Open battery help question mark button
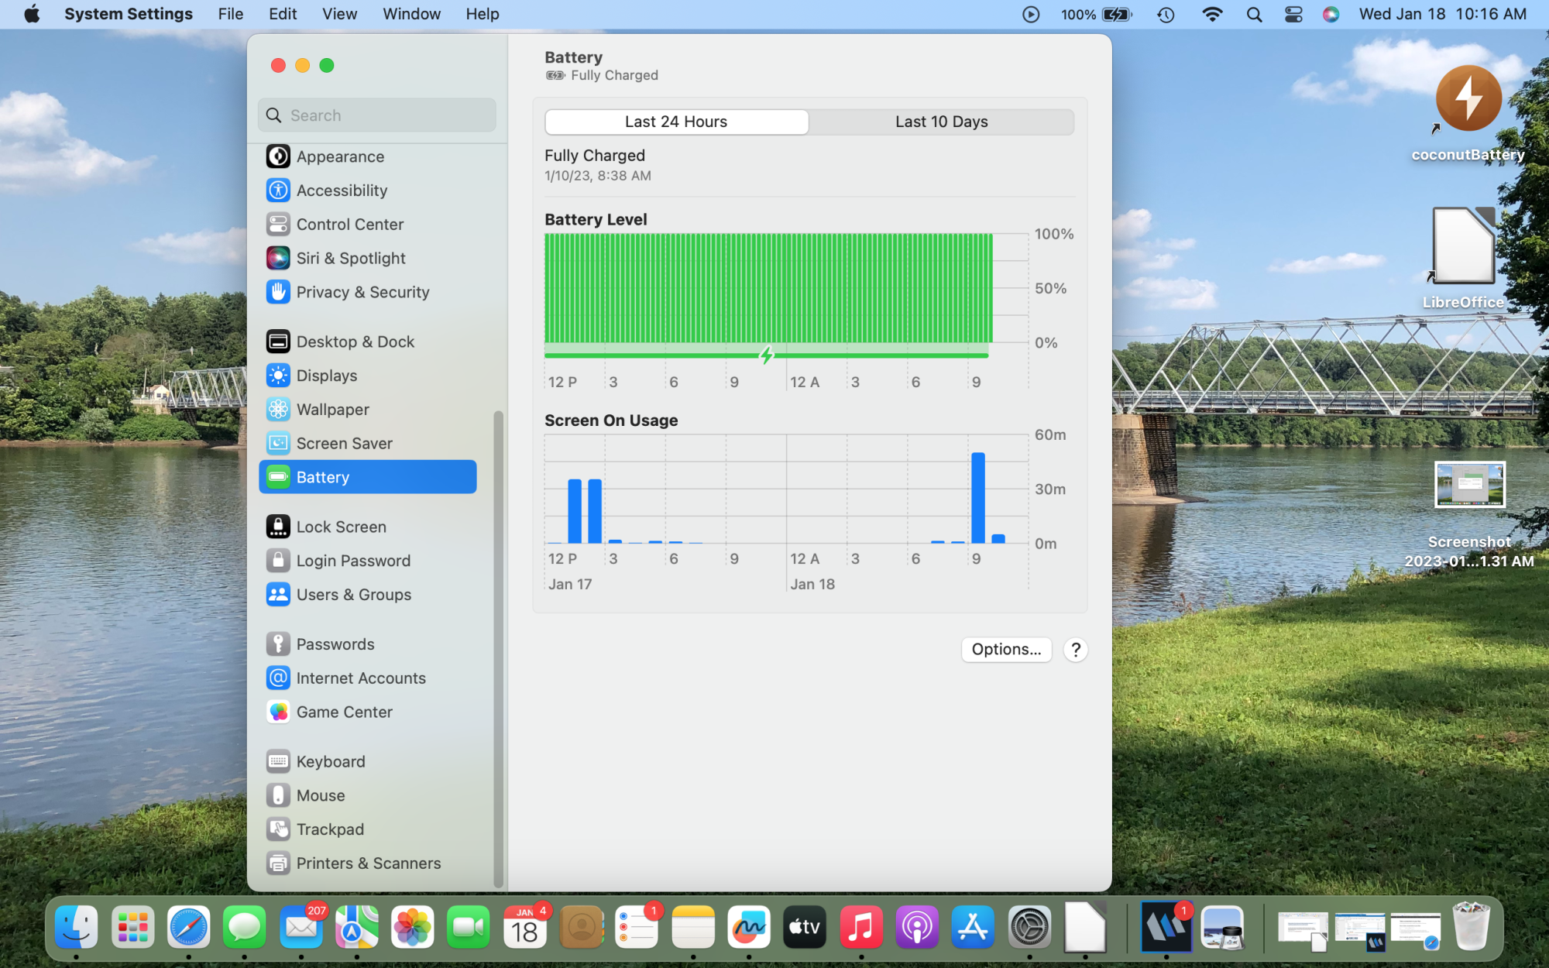The image size is (1549, 968). pyautogui.click(x=1075, y=650)
